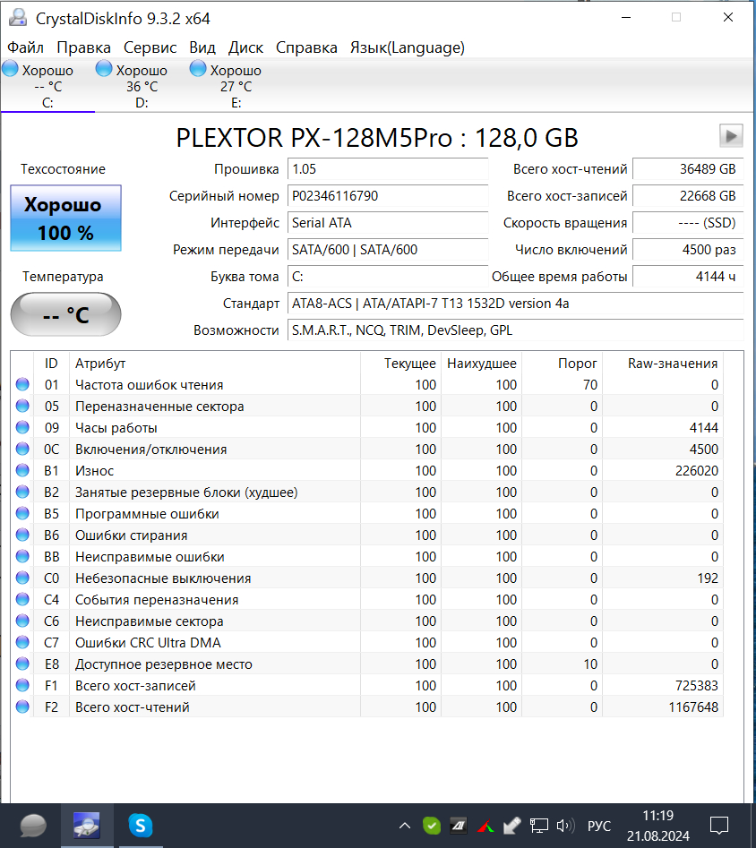Switch input language РУС

point(599,826)
